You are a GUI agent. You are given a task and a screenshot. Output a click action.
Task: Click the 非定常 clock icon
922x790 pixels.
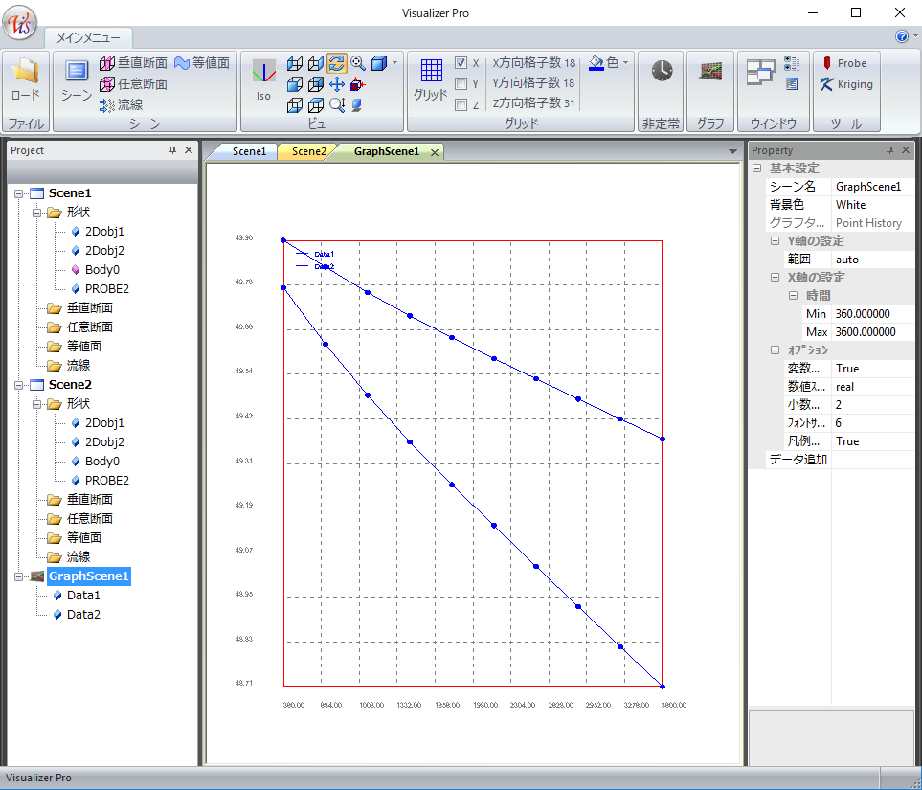pos(662,71)
